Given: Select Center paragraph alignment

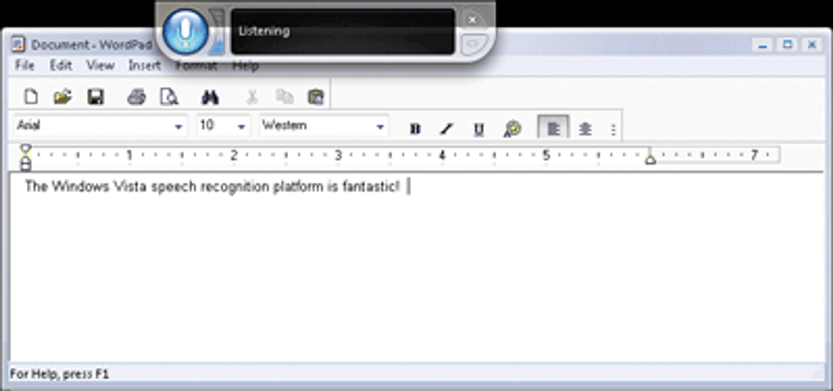Looking at the screenshot, I should pos(585,129).
